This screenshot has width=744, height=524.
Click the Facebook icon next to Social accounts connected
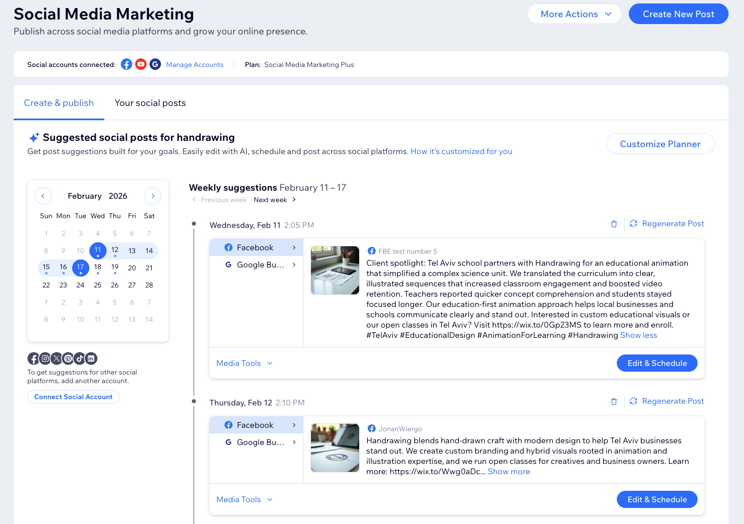(x=126, y=64)
